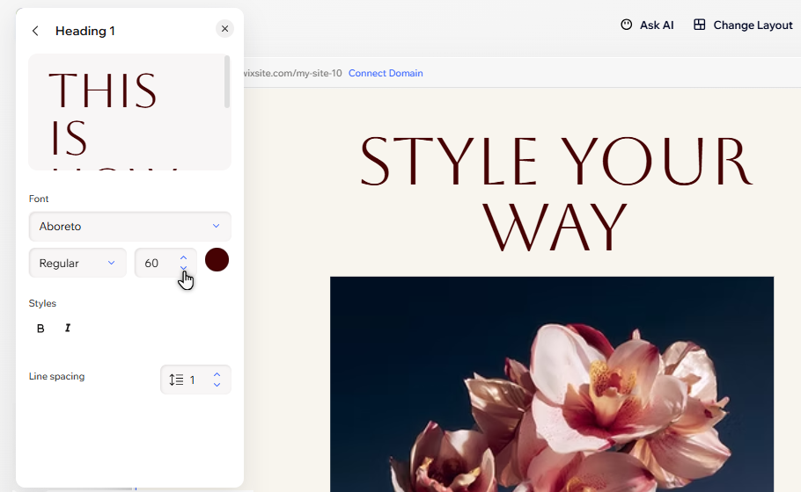The width and height of the screenshot is (801, 492).
Task: Decrease font size with down arrow
Action: coord(183,268)
